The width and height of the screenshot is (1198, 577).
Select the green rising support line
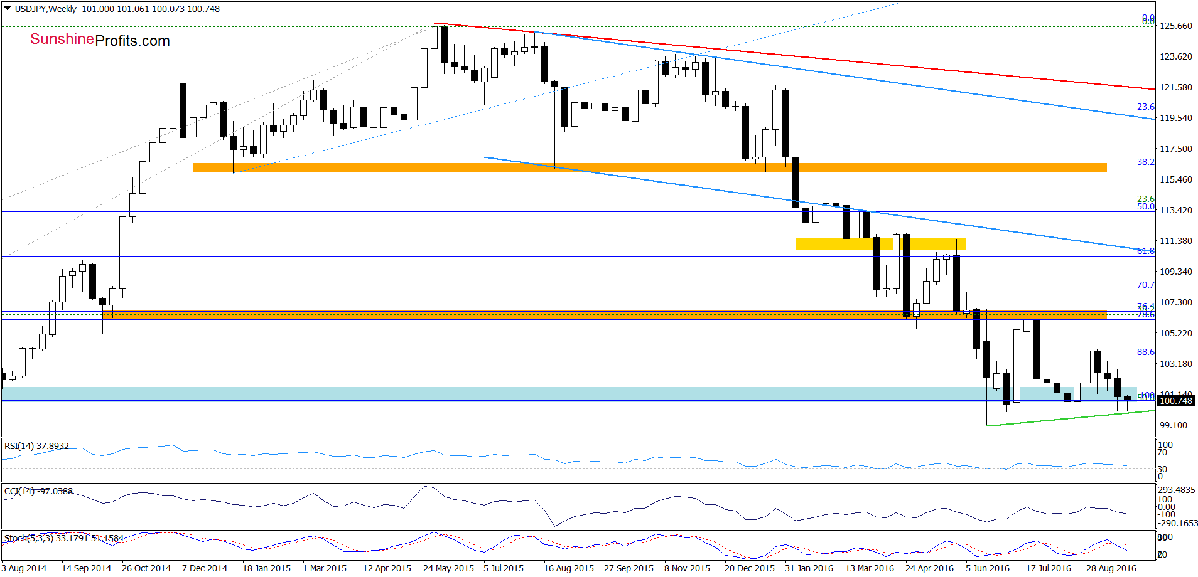pyautogui.click(x=1071, y=418)
